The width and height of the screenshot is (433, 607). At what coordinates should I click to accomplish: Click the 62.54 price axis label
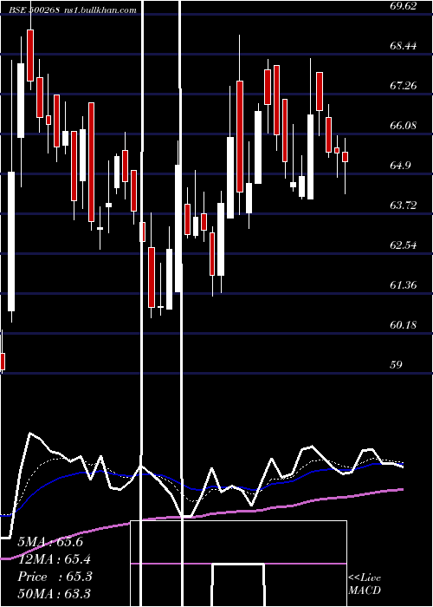(404, 245)
